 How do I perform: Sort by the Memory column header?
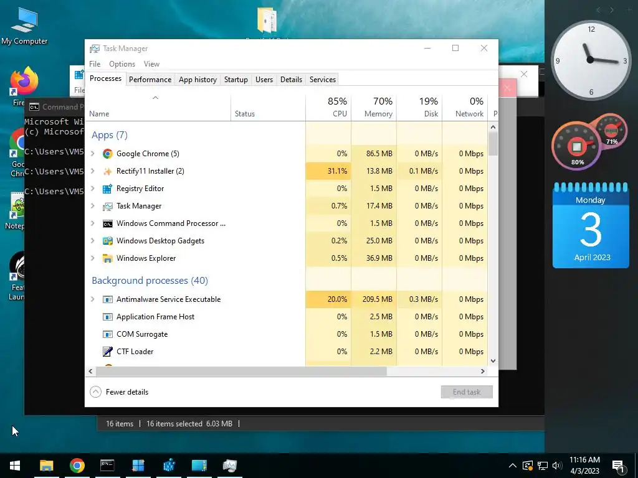[374, 107]
